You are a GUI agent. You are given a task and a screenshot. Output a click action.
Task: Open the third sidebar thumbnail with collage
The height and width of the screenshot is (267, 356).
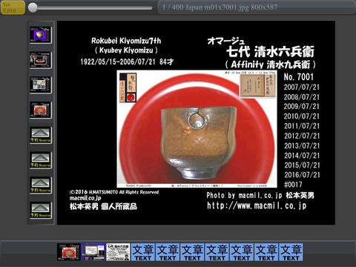41,85
